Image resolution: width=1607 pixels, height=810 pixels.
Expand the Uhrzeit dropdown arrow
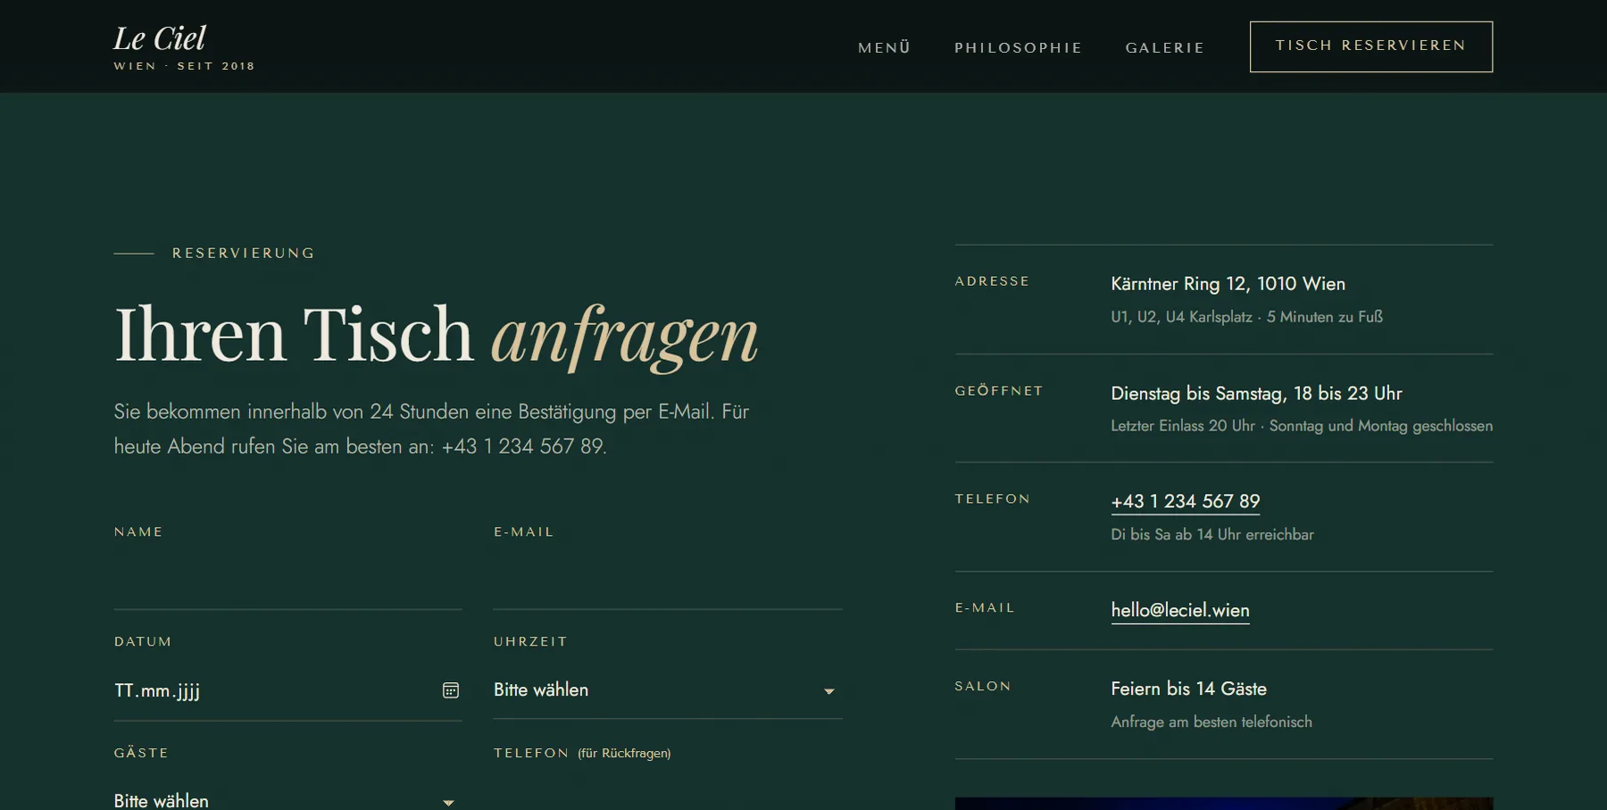tap(828, 691)
